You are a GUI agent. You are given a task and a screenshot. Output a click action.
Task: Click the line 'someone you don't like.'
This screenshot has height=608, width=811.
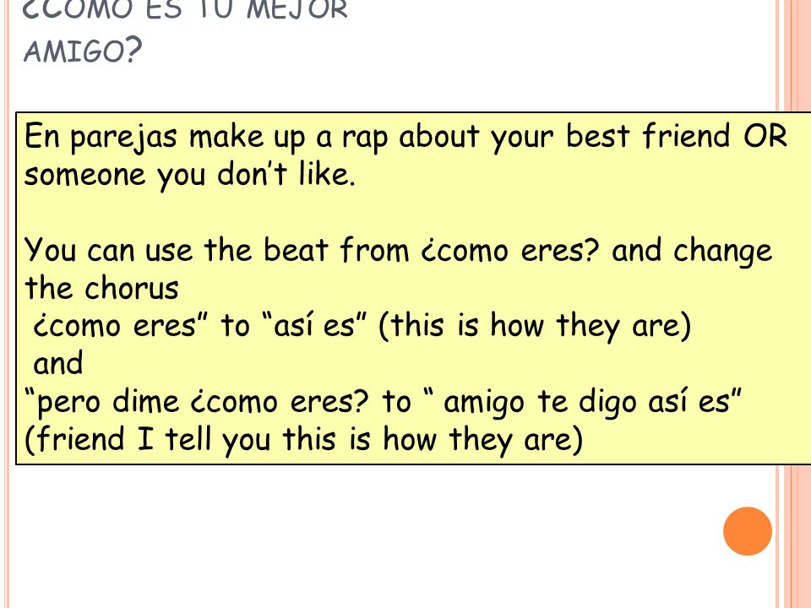tap(190, 175)
